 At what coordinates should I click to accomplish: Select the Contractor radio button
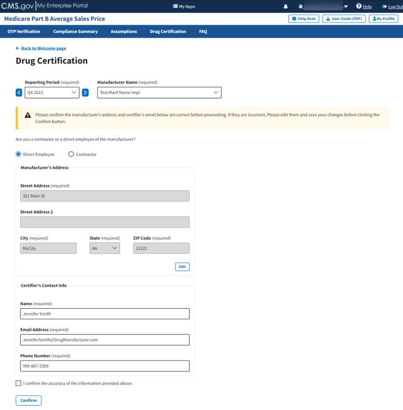[x=71, y=154]
